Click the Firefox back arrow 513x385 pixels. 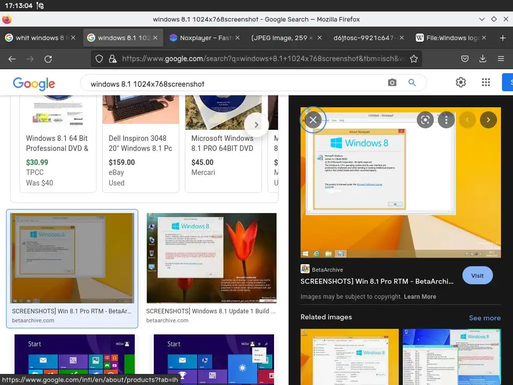click(x=12, y=59)
